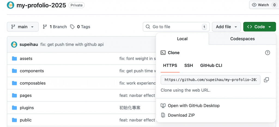Image resolution: width=279 pixels, height=127 pixels.
Task: Select the GitHub CLI clone tab
Action: pyautogui.click(x=211, y=66)
